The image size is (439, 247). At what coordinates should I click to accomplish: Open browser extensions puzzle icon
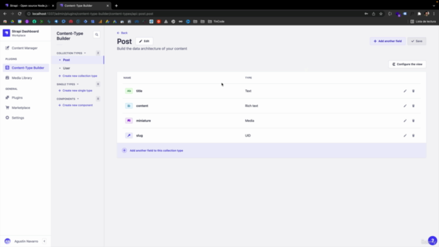[419, 14]
